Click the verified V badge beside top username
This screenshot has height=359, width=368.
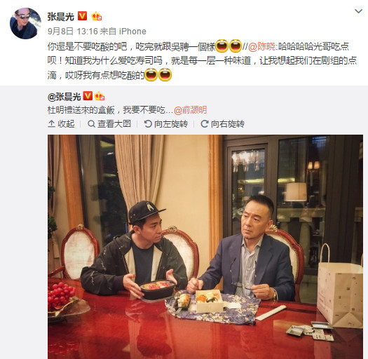tap(83, 16)
